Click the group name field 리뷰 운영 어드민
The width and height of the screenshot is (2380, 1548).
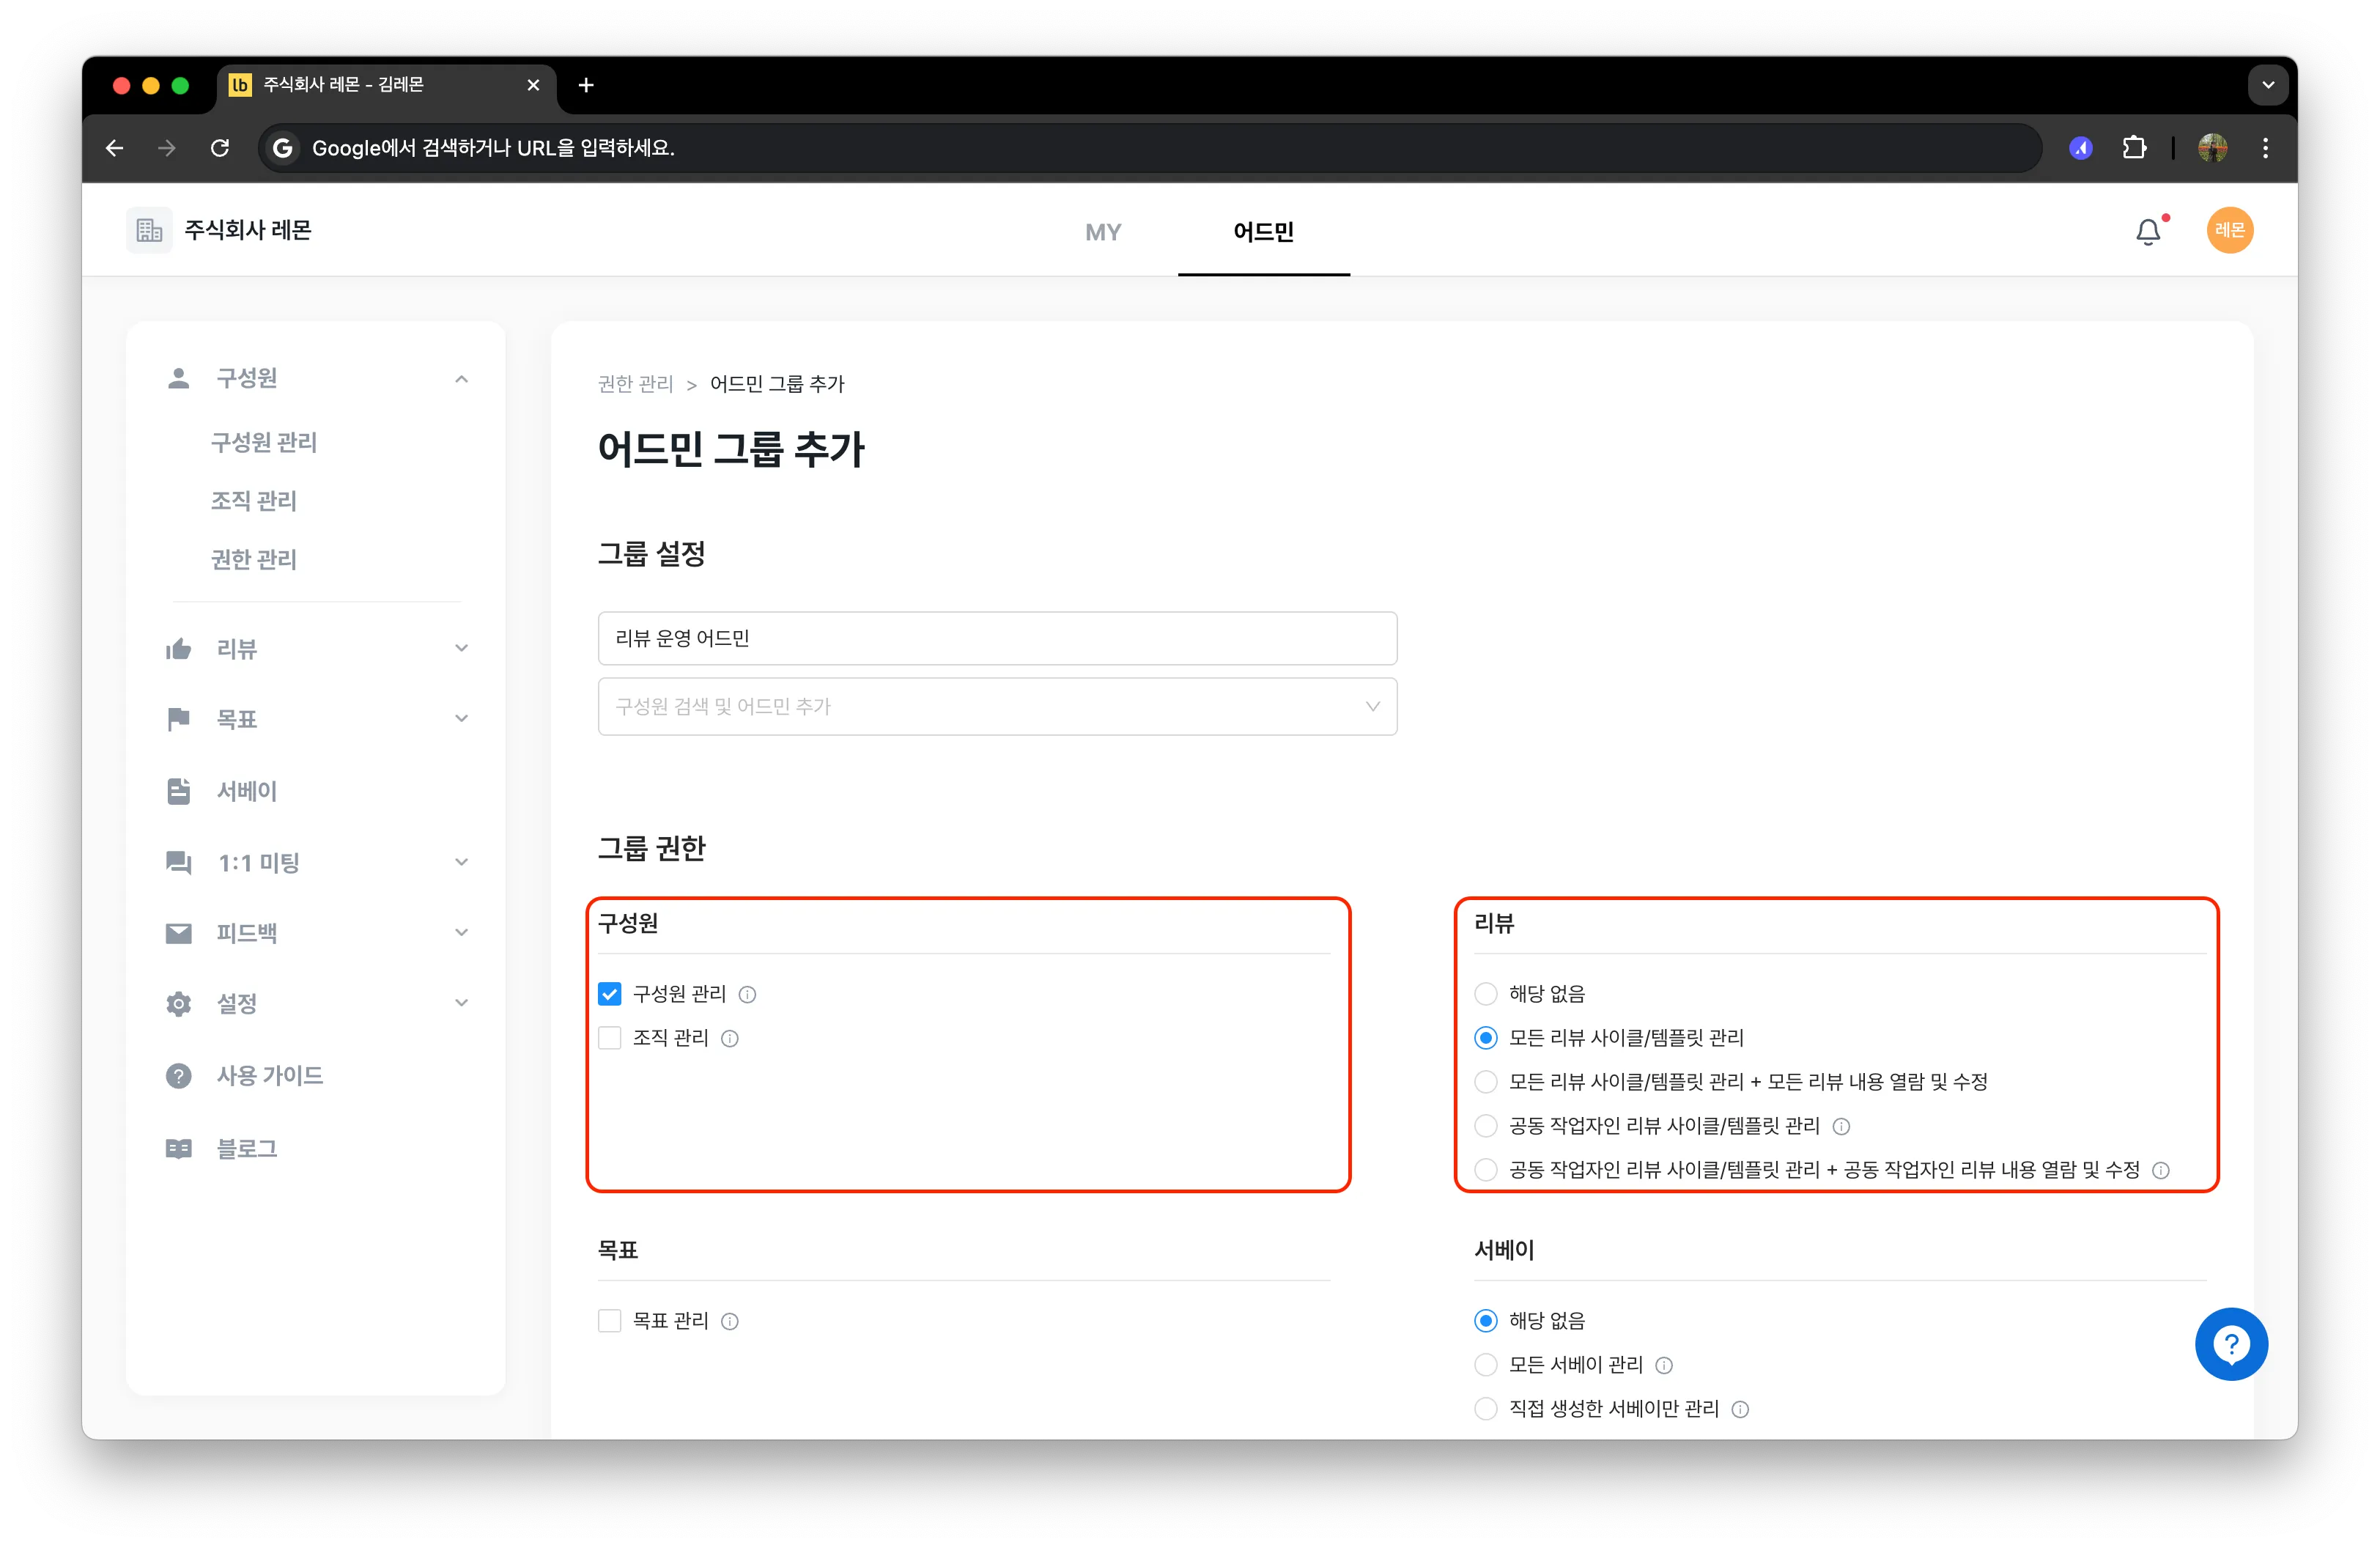tap(997, 638)
